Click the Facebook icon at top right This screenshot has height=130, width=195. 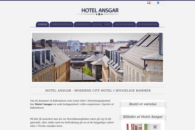click(x=158, y=3)
